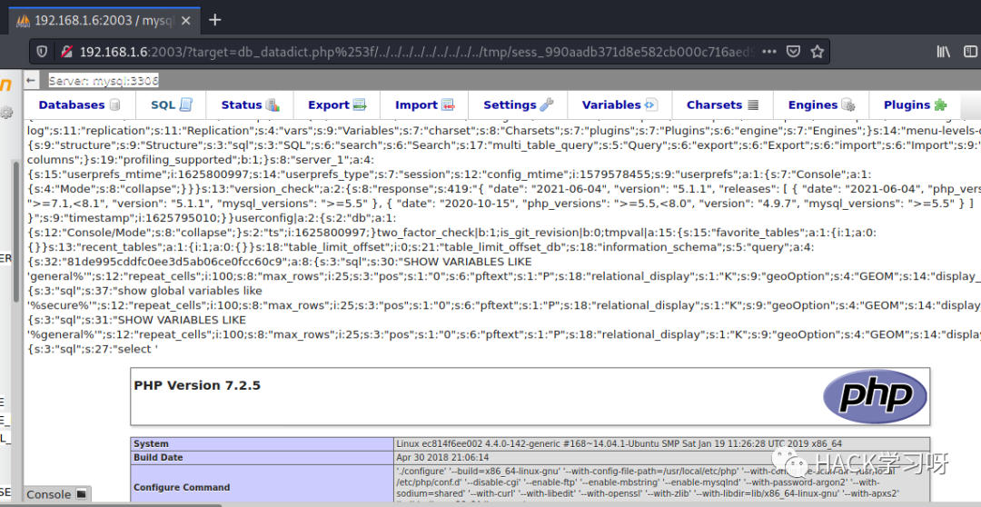Viewport: 981px width, 507px height.
Task: Click the Pocket save icon
Action: (793, 52)
